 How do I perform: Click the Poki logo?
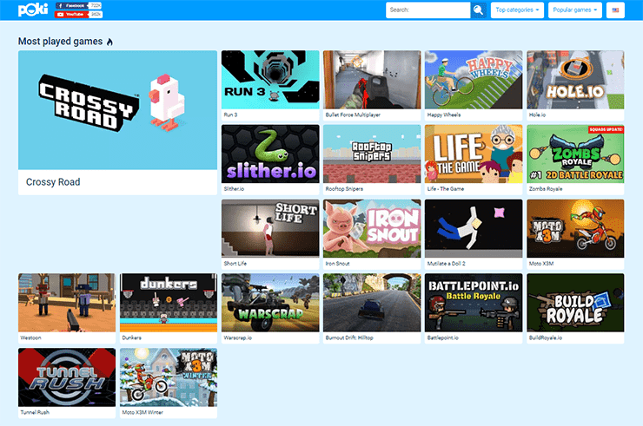coord(33,10)
